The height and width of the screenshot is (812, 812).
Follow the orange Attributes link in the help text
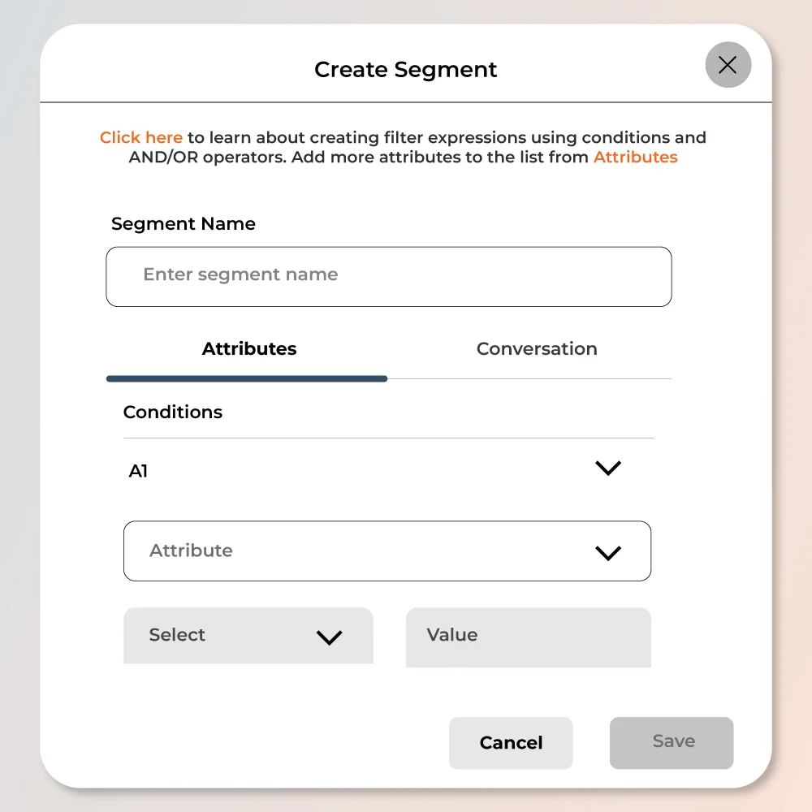pos(635,158)
